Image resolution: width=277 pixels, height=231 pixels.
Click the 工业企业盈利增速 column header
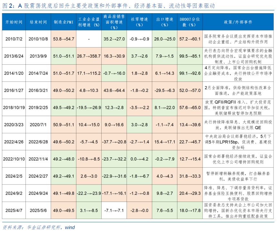coord(89,22)
